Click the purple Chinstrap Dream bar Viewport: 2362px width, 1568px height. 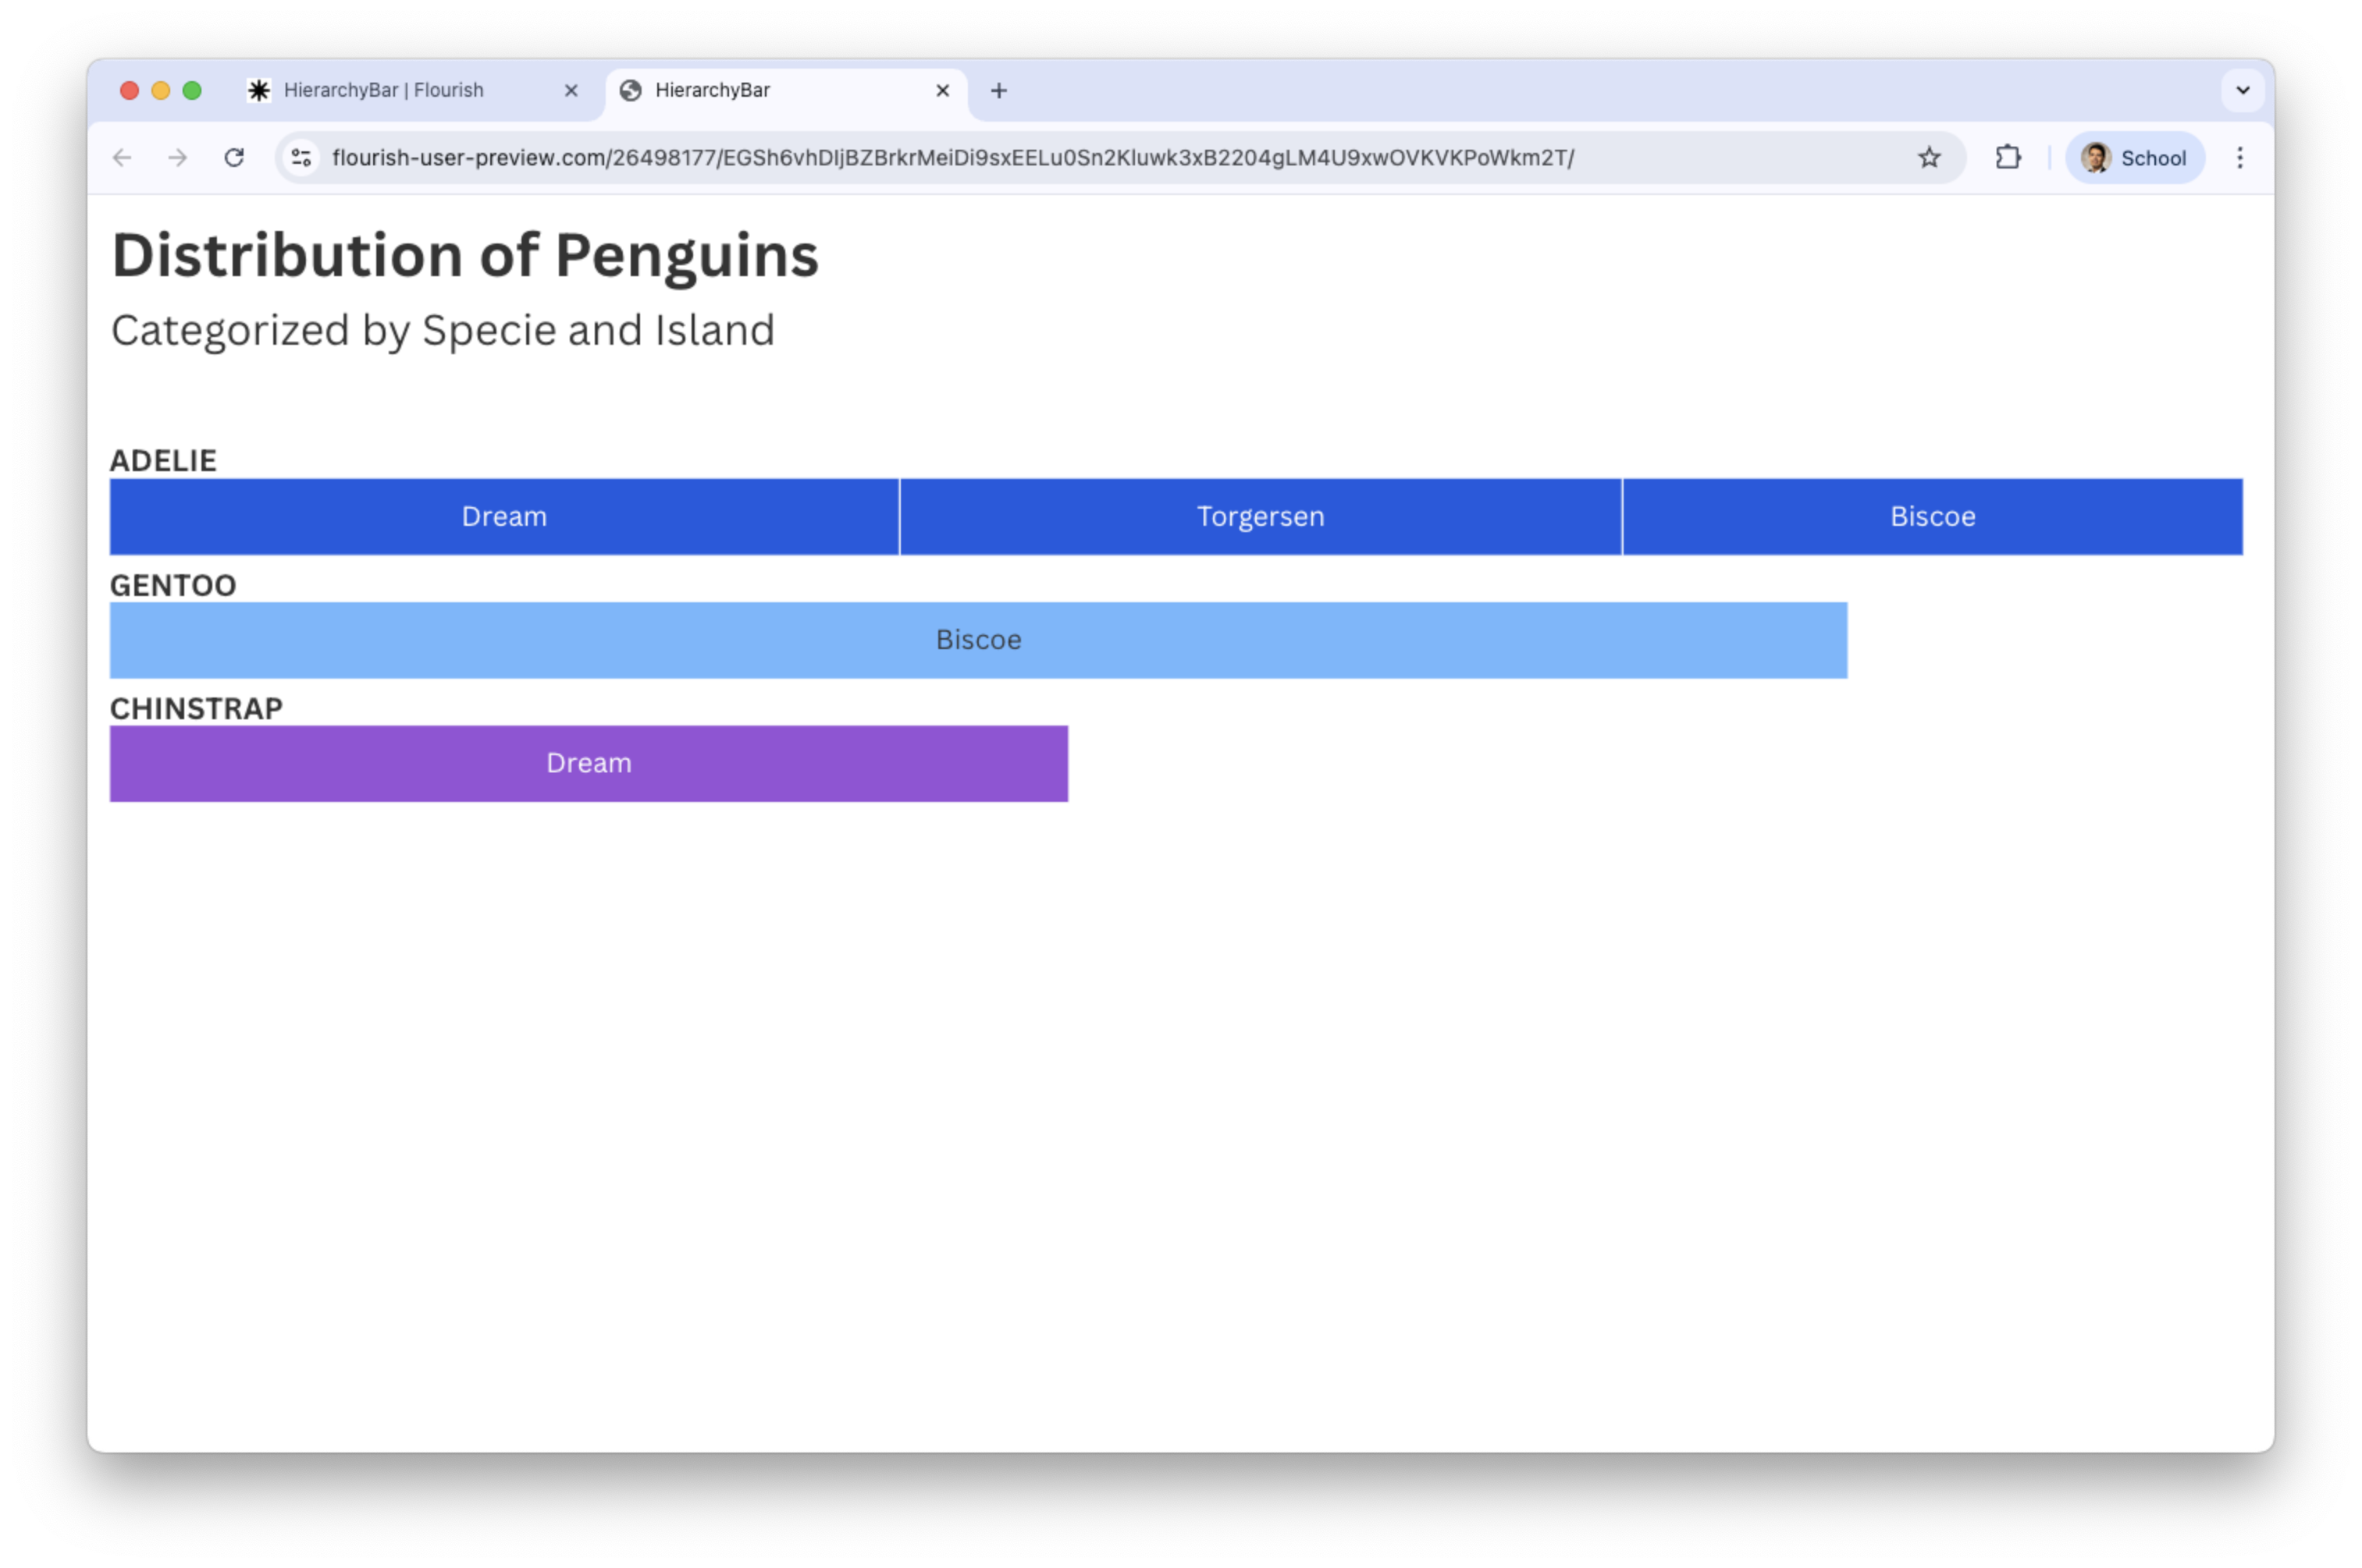coord(589,764)
